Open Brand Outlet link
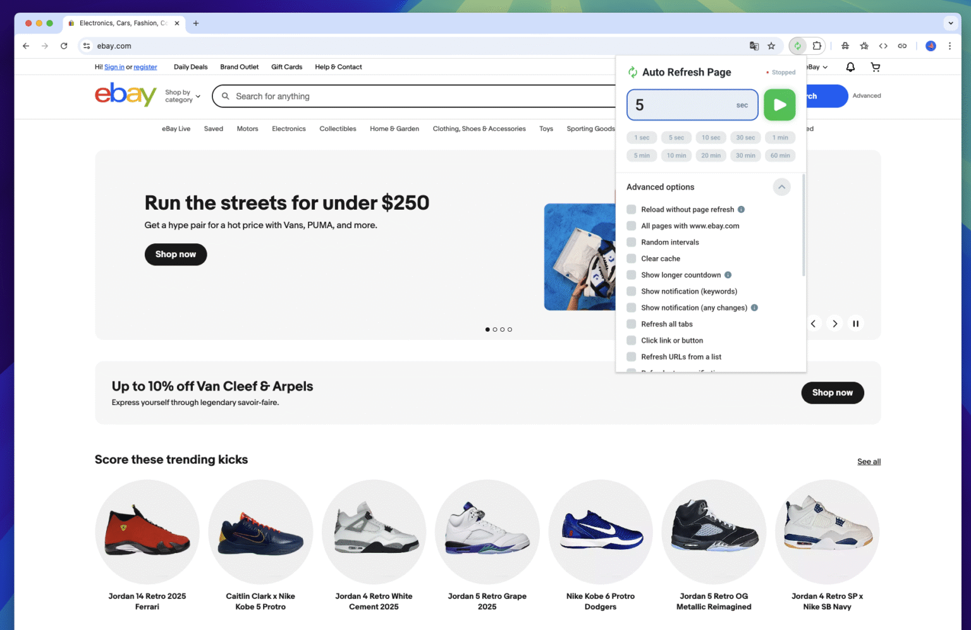The image size is (971, 630). tap(239, 67)
